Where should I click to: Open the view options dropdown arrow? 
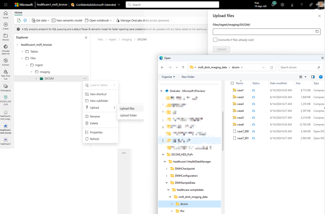coord(305,77)
